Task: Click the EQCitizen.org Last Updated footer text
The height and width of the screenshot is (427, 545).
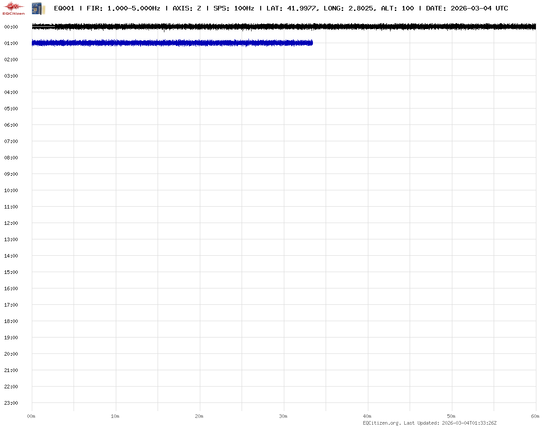Action: pyautogui.click(x=430, y=423)
